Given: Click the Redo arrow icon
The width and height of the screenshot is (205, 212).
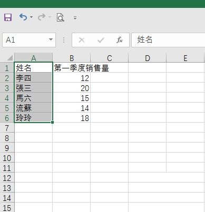Looking at the screenshot, I should [42, 17].
